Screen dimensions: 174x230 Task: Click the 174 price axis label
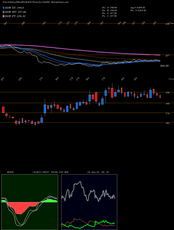pos(167,114)
